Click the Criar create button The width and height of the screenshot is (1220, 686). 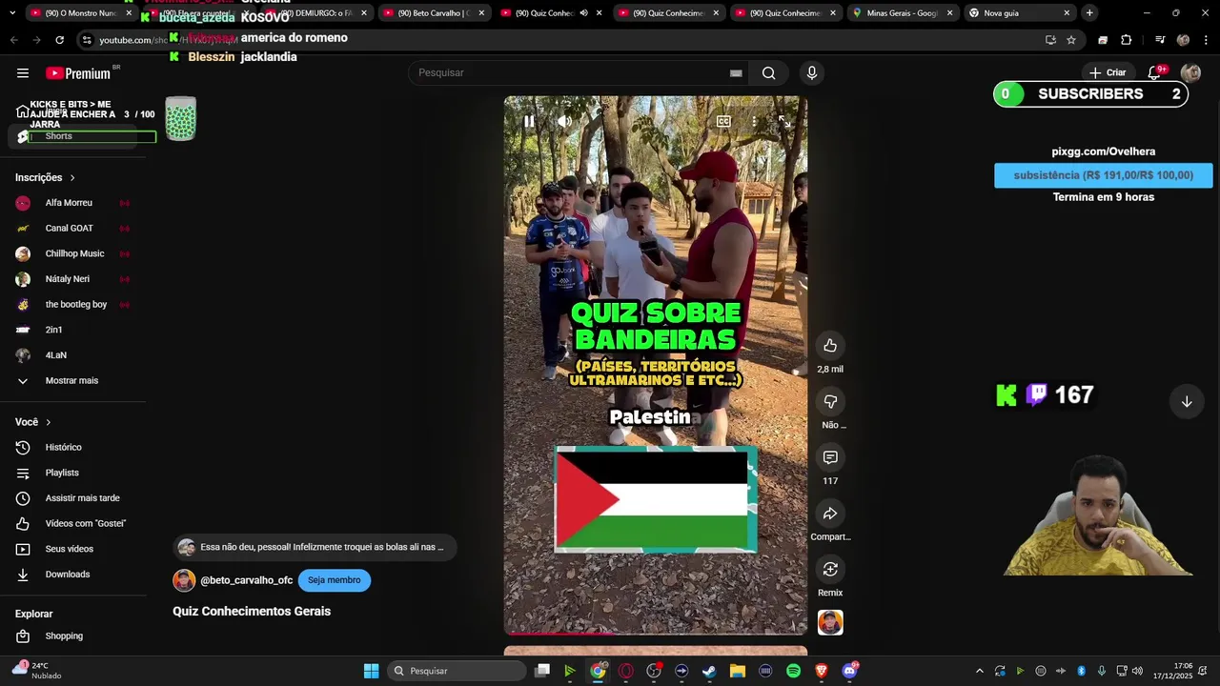tap(1108, 72)
